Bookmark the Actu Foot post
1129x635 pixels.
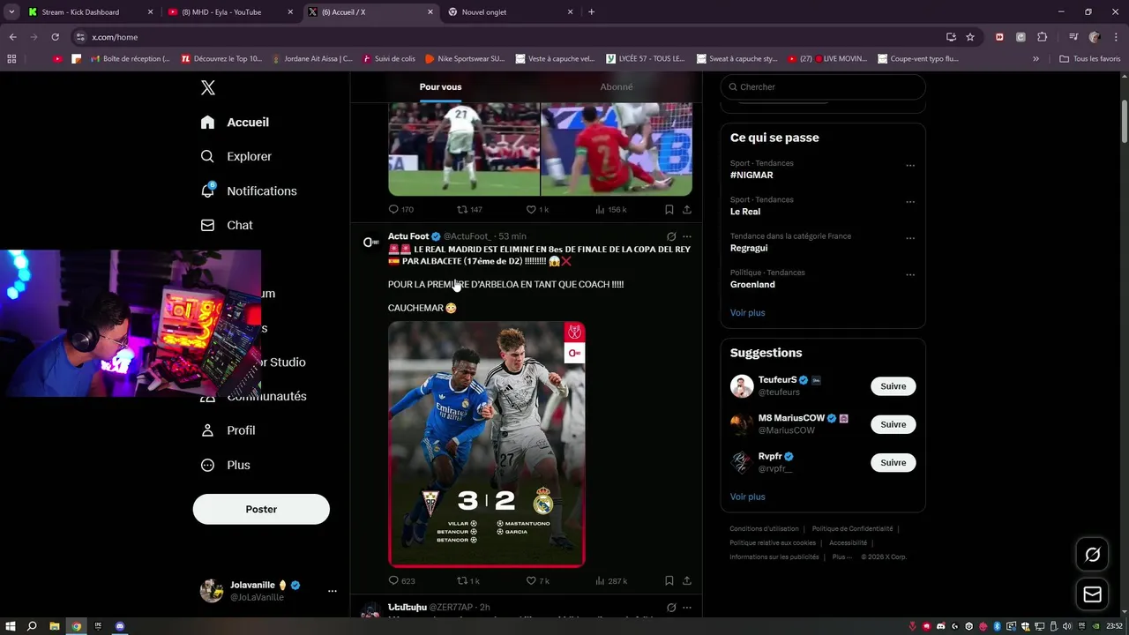669,581
